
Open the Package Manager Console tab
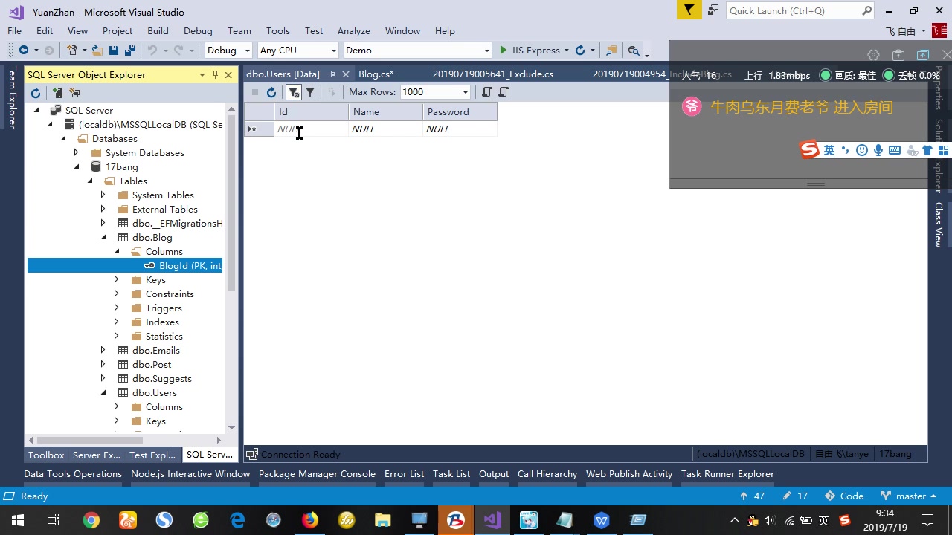317,474
